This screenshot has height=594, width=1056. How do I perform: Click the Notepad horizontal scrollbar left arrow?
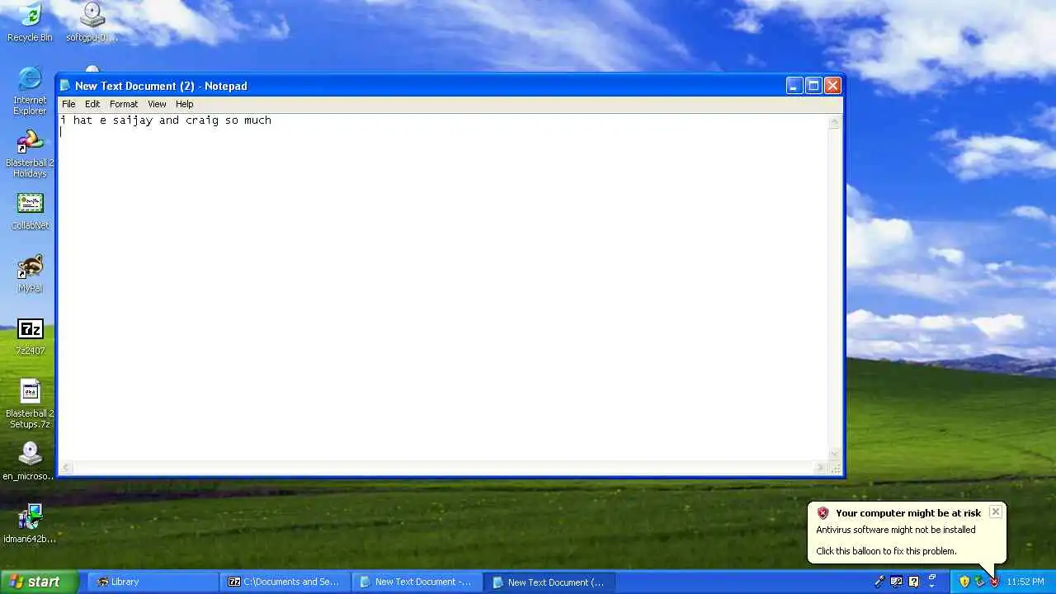click(x=67, y=468)
